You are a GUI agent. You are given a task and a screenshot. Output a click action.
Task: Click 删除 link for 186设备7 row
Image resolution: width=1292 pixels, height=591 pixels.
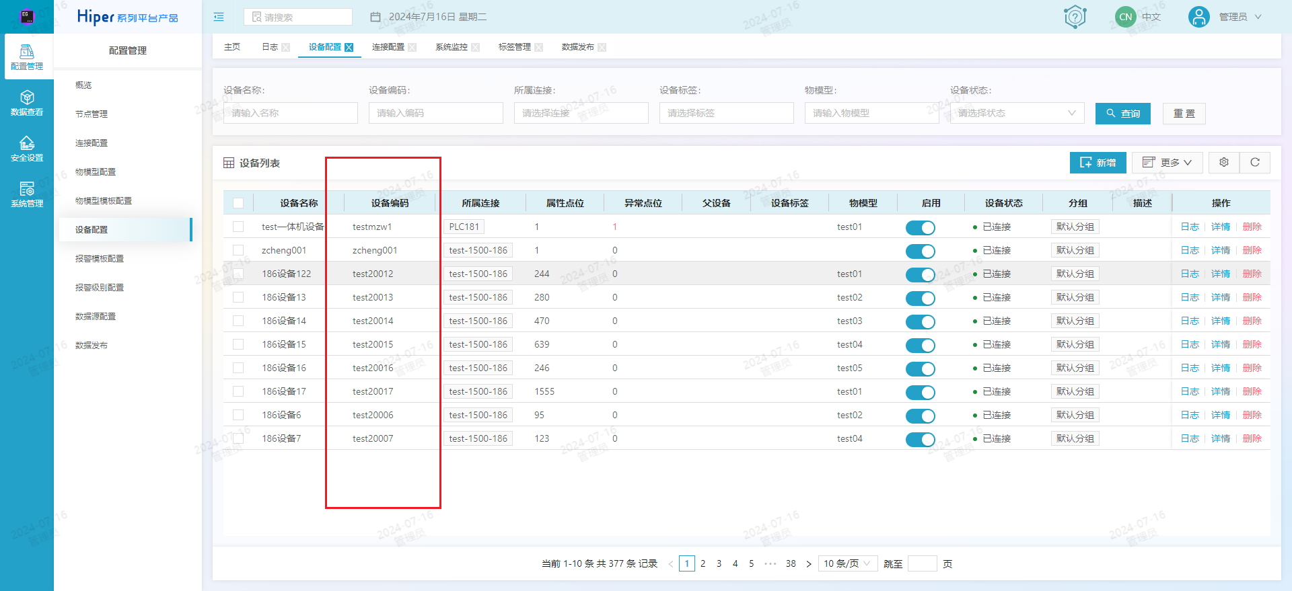coord(1252,438)
